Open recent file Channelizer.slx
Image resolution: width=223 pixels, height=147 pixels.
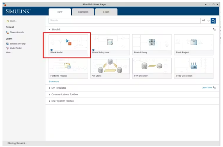point(16,32)
